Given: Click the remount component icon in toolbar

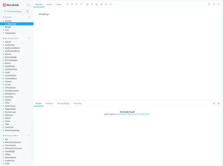Looking at the screenshot, I should click(x=67, y=5).
